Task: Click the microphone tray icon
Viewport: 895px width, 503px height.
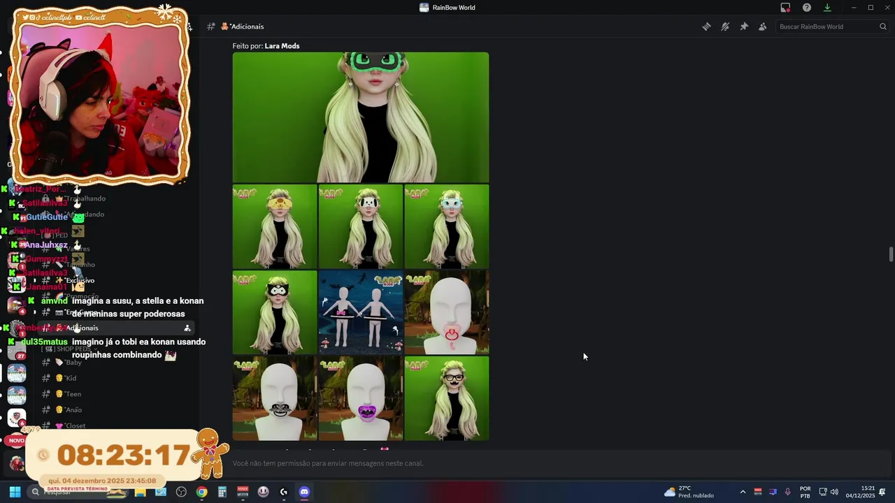Action: click(788, 492)
